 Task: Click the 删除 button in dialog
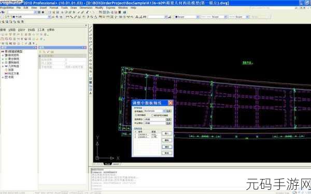tap(167, 140)
